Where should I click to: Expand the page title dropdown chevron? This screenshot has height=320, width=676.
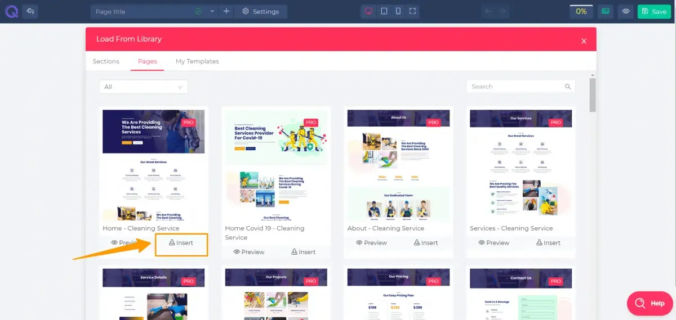pos(212,11)
